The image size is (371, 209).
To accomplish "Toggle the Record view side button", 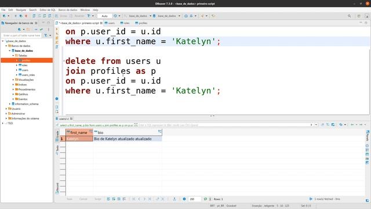I will pos(57,188).
